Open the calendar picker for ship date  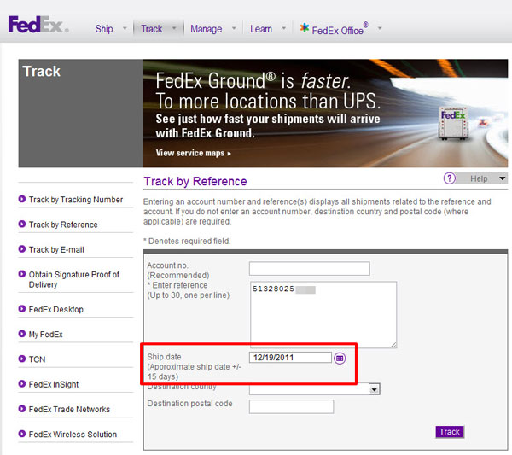coord(340,358)
